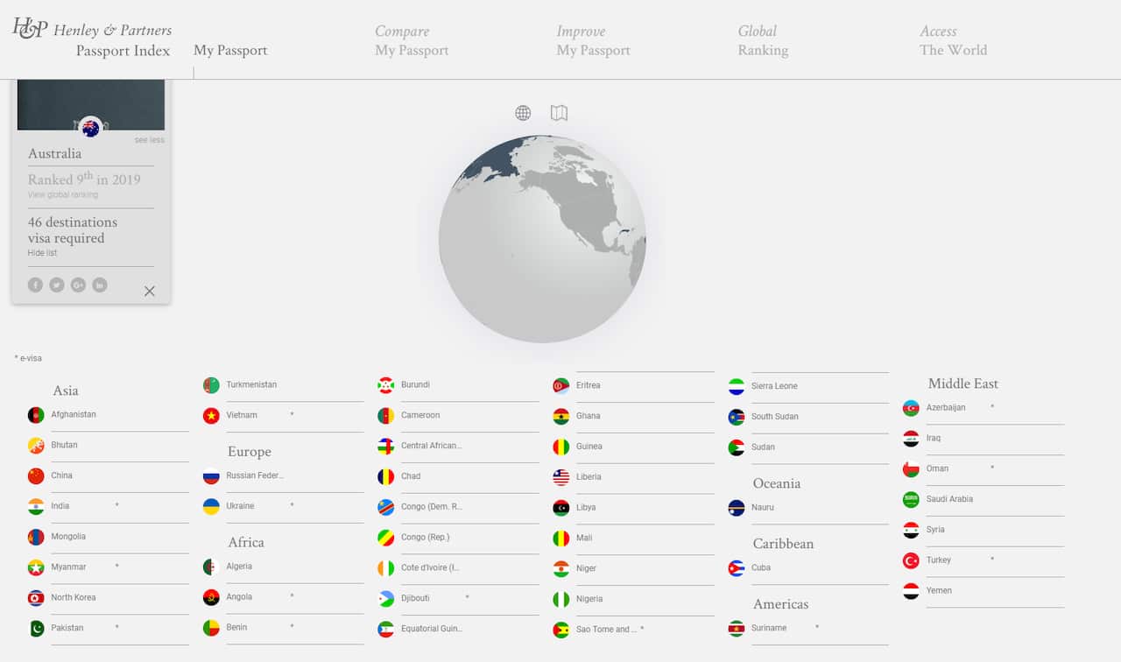Share on Google+
This screenshot has width=1121, height=662.
point(78,285)
